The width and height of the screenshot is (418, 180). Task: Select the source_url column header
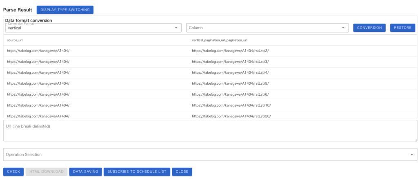tap(14, 40)
